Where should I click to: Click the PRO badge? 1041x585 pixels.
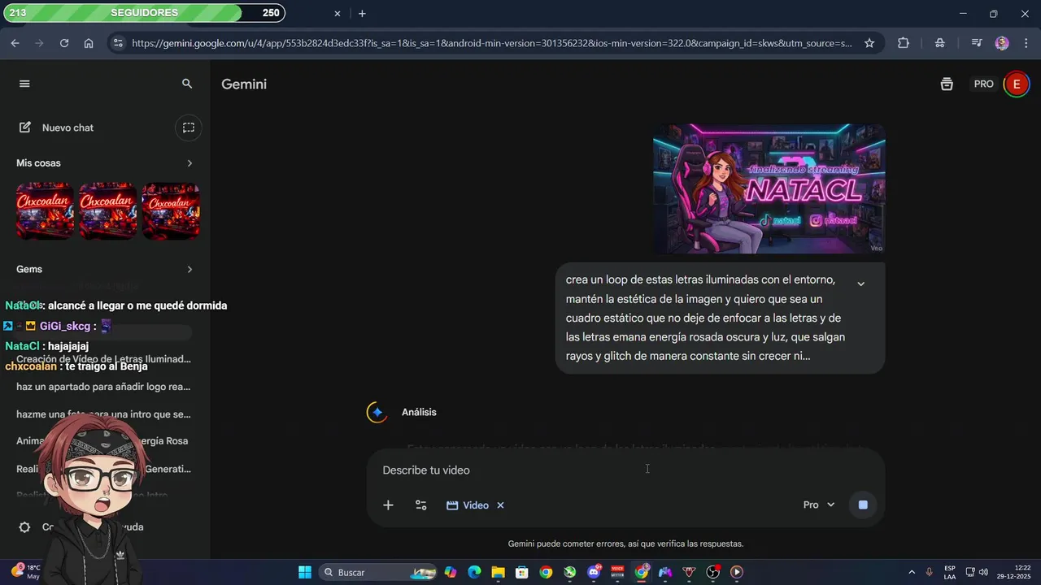tap(984, 84)
